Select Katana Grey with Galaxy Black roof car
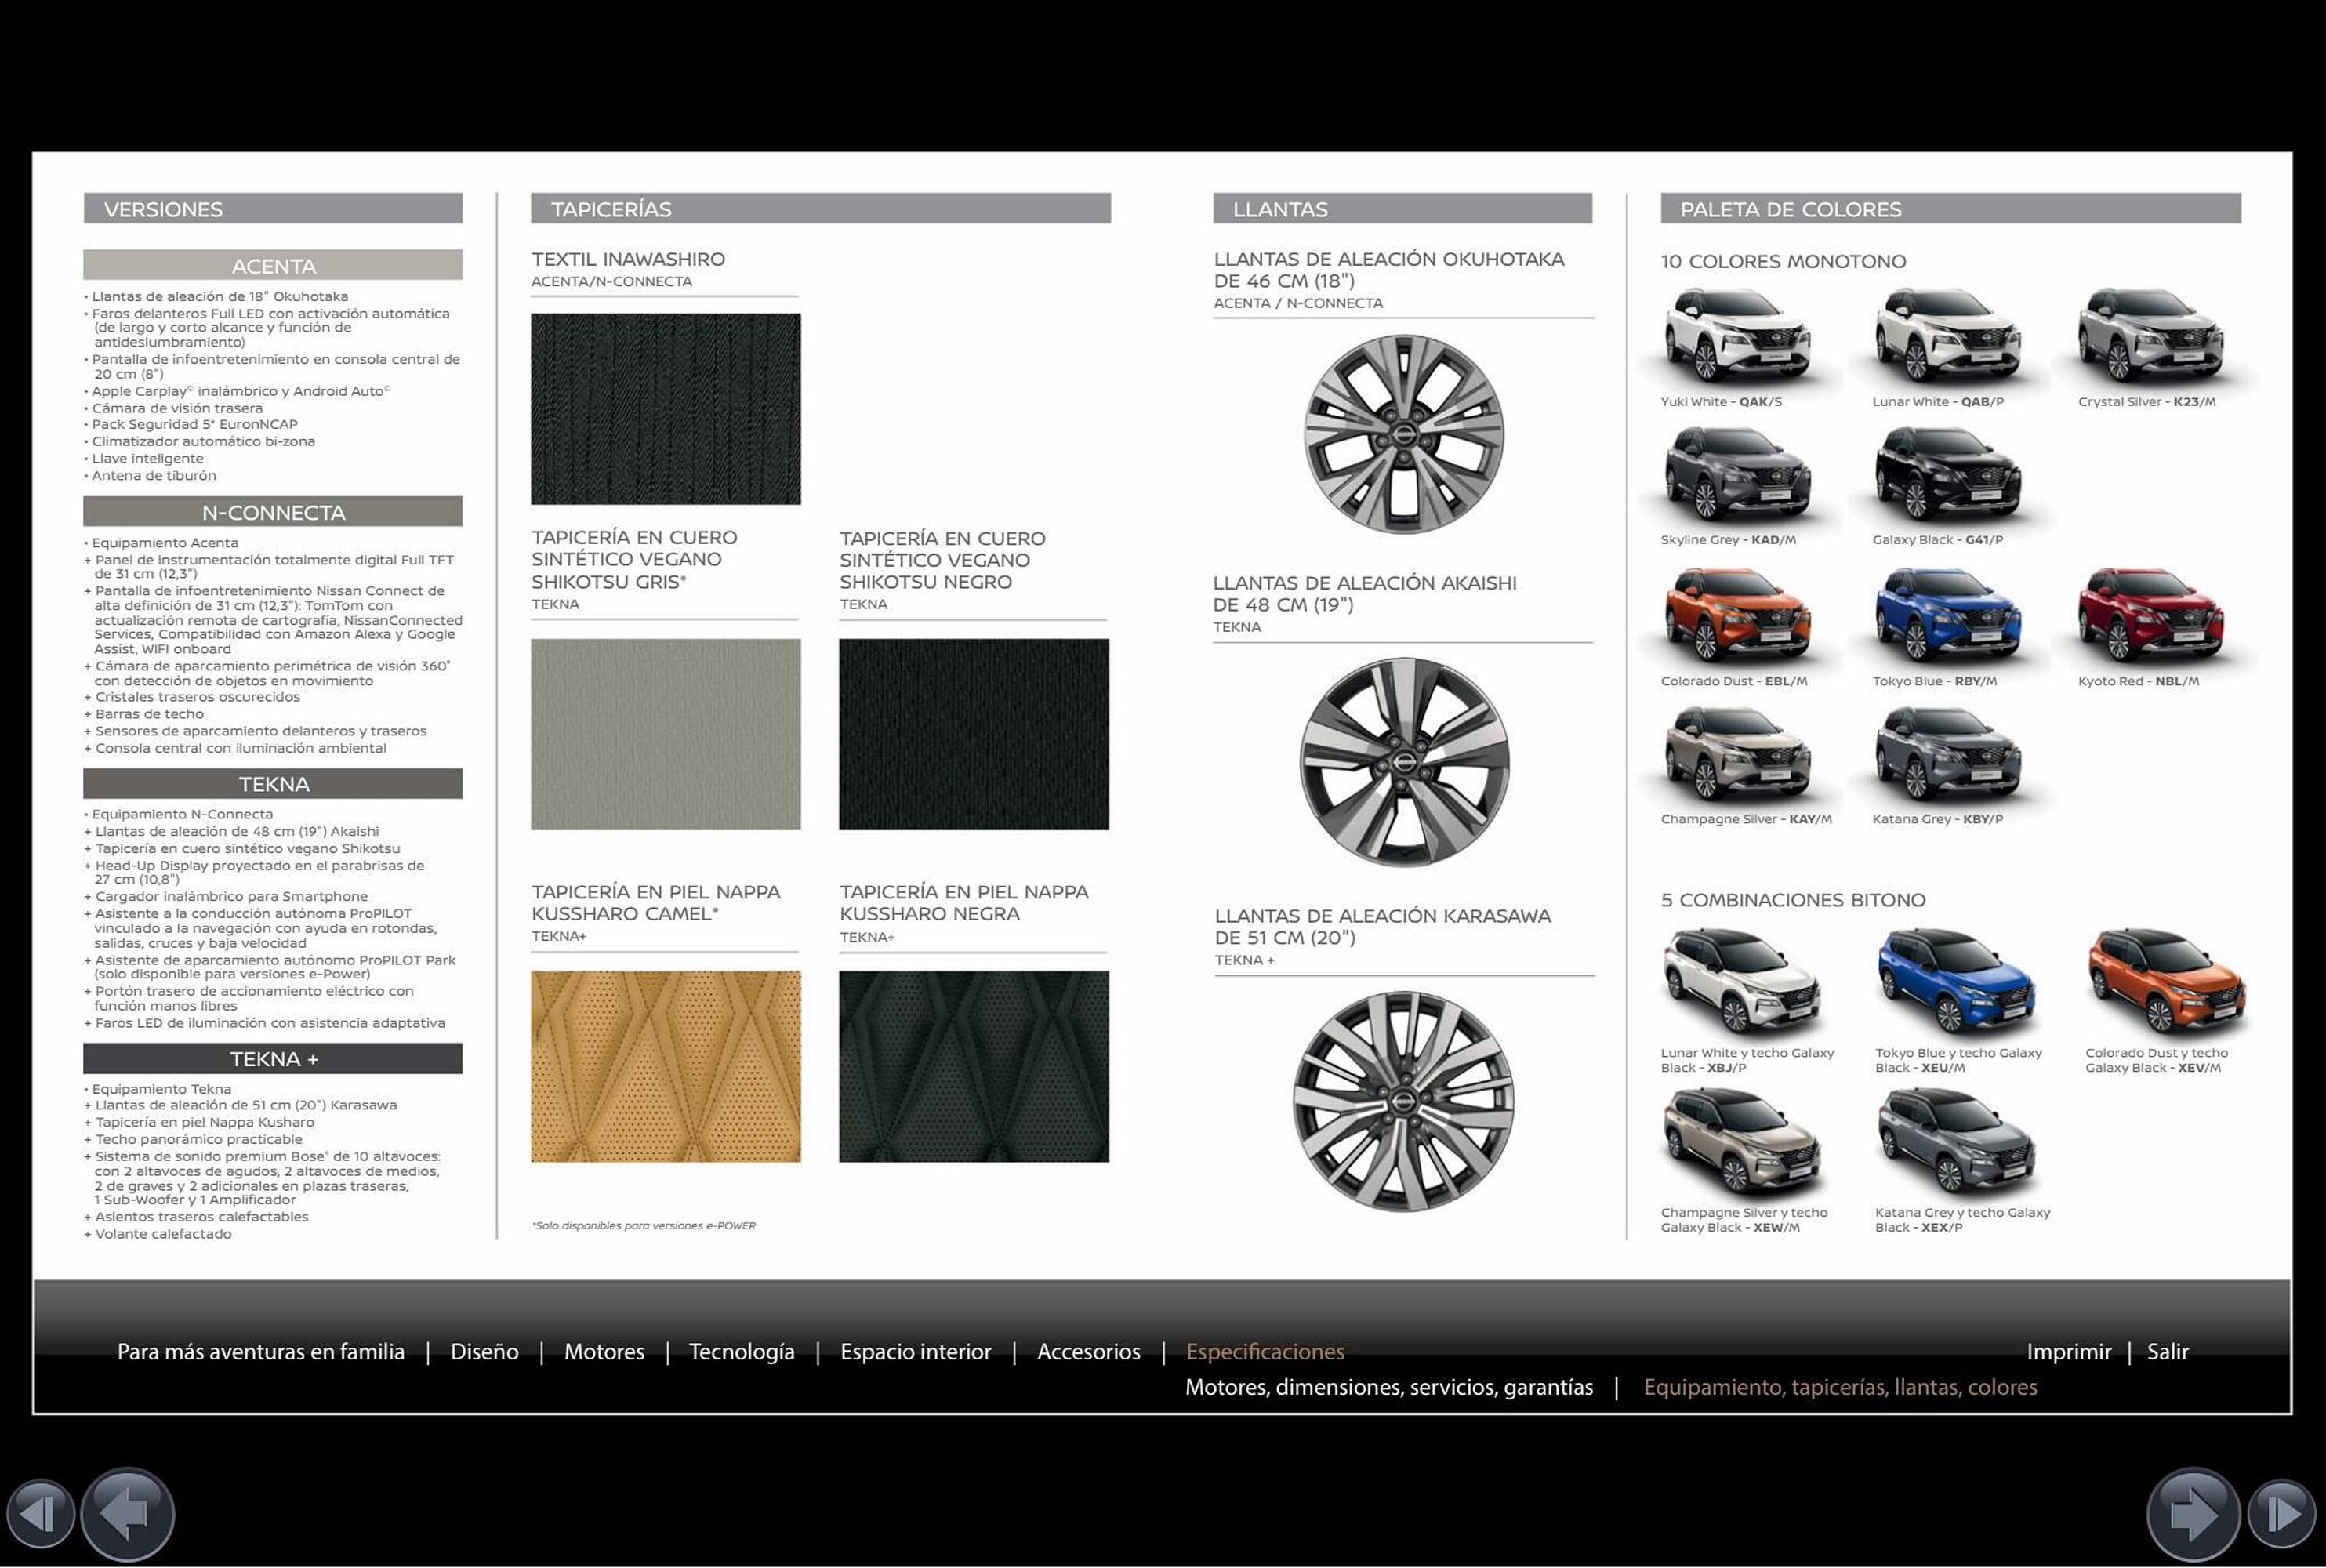Screen dimensions: 2326x1568 click(1957, 1142)
